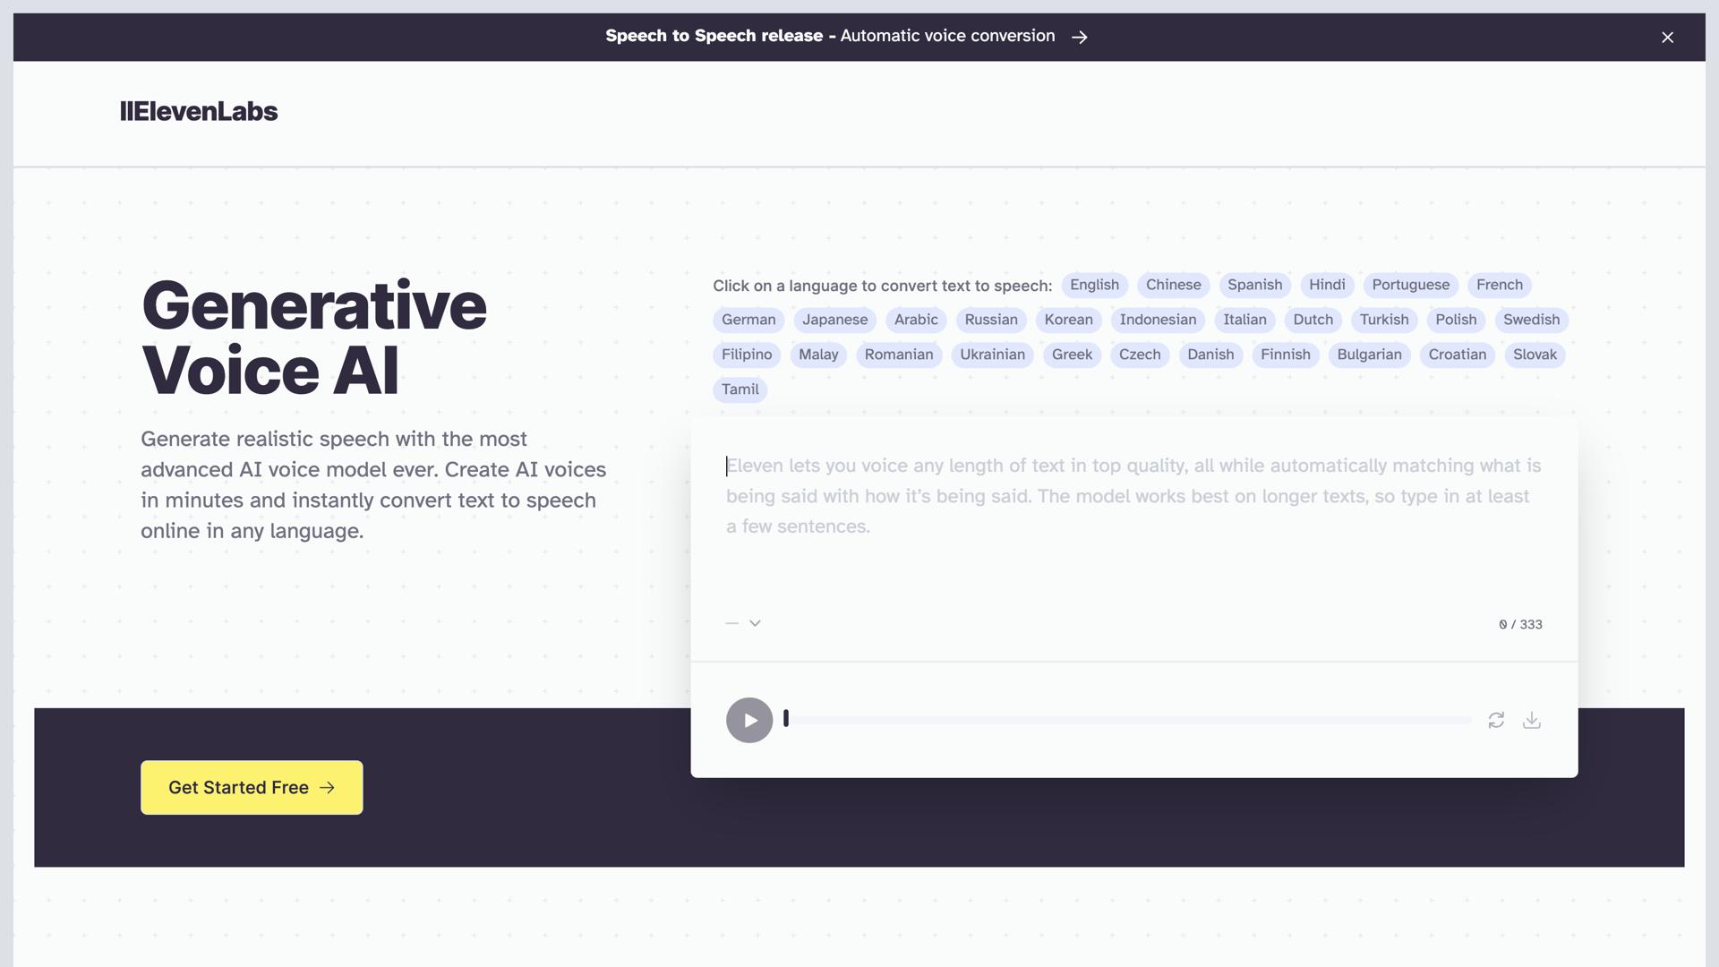Select Japanese for text to speech

pyautogui.click(x=834, y=320)
